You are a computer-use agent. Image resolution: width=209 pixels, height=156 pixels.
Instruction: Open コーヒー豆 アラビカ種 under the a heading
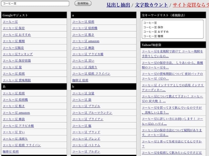pyautogui.click(x=88, y=54)
